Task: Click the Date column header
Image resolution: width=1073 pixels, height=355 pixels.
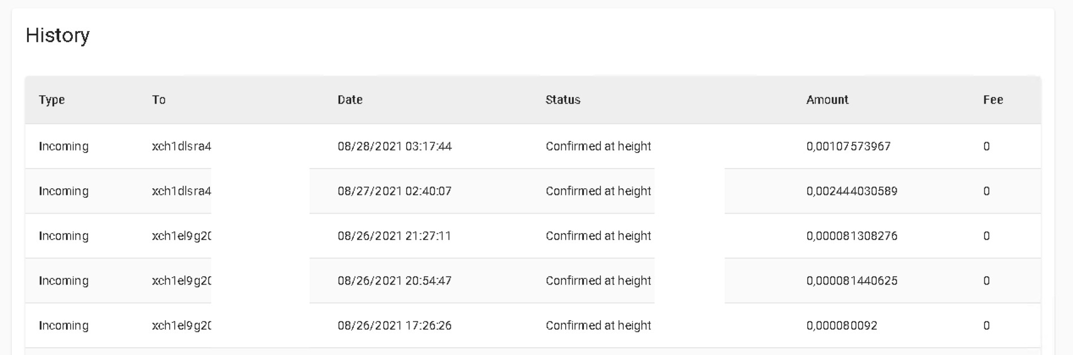Action: 350,100
